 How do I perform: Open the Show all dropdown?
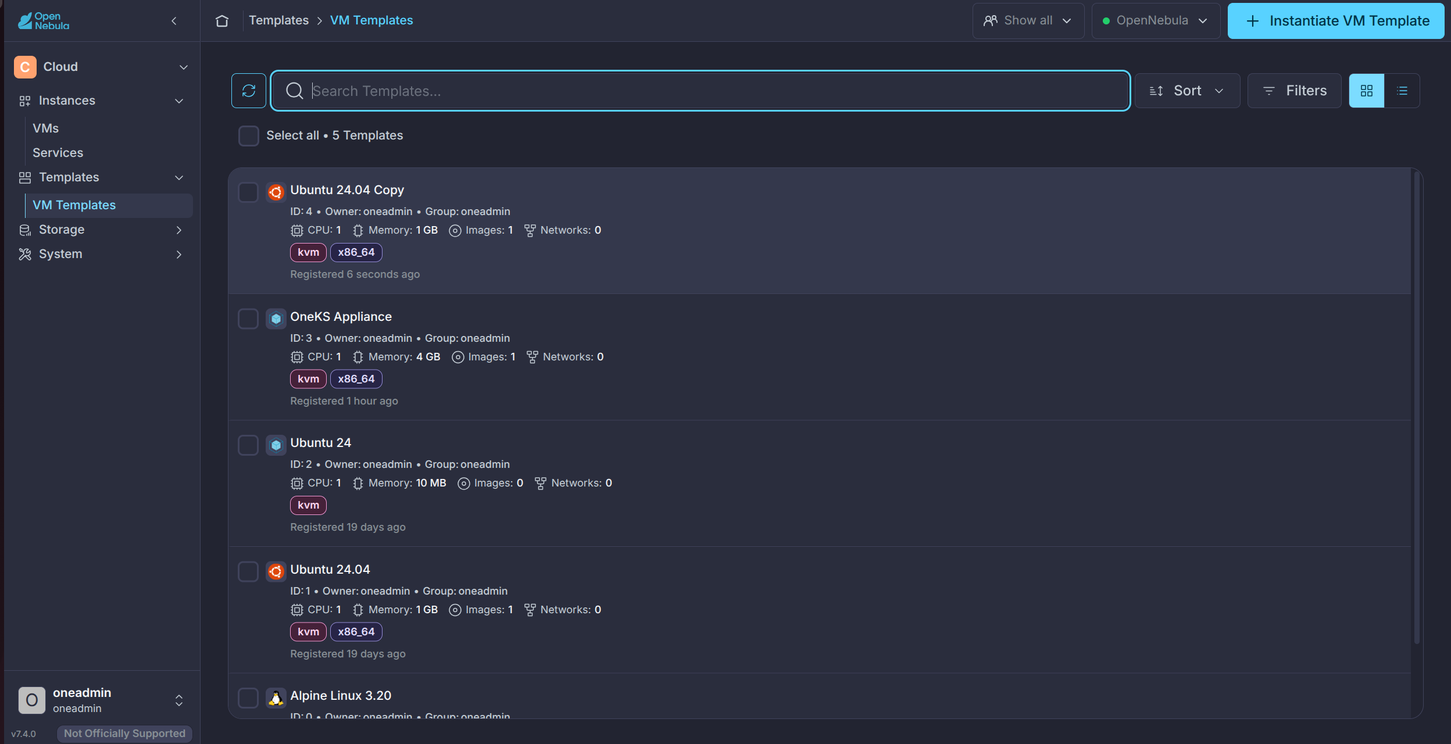pyautogui.click(x=1028, y=21)
